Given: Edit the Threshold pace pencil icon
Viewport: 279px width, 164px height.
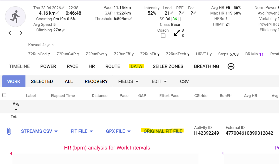Looking at the screenshot, I should point(131,18).
